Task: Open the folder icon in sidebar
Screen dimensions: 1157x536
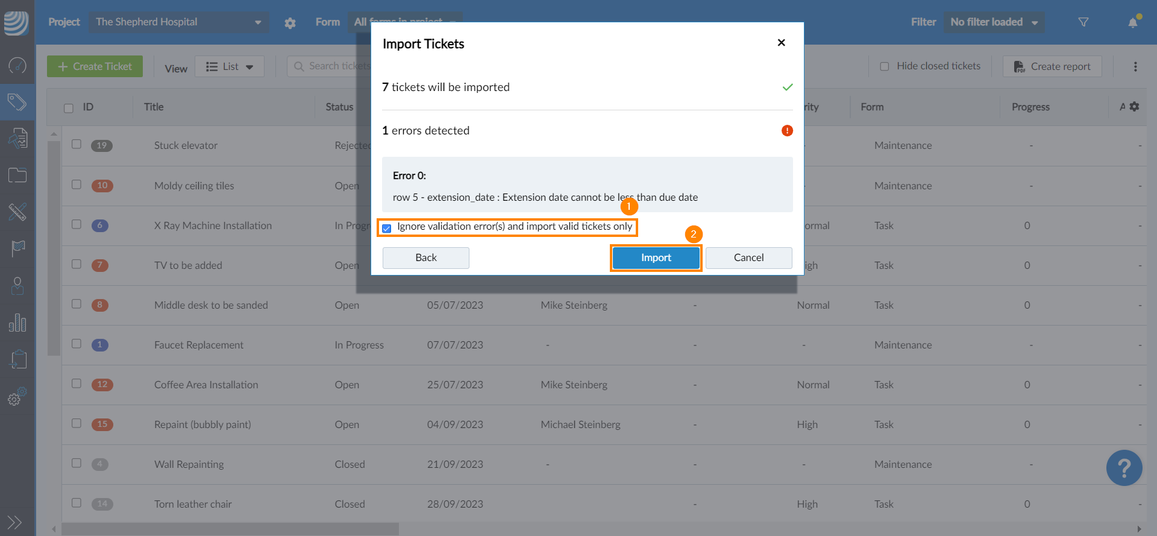Action: pyautogui.click(x=17, y=175)
